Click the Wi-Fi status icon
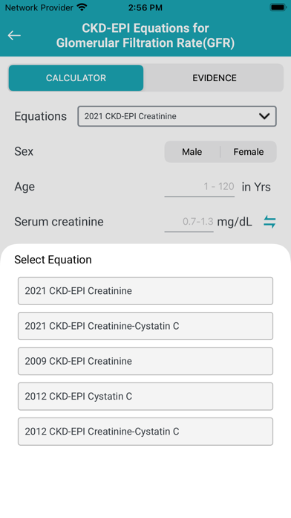This screenshot has width=291, height=518. click(x=82, y=7)
